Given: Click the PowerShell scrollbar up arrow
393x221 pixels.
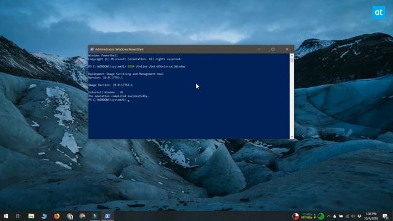Looking at the screenshot, I should click(292, 55).
